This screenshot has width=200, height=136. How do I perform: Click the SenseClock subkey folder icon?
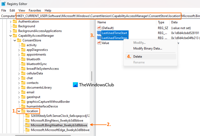coord(27,116)
